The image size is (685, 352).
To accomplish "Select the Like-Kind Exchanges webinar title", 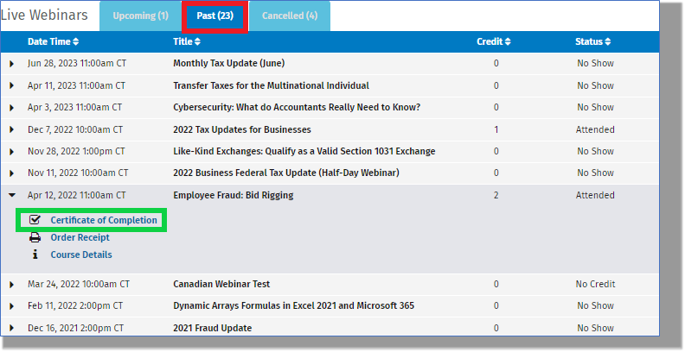I will pyautogui.click(x=304, y=151).
